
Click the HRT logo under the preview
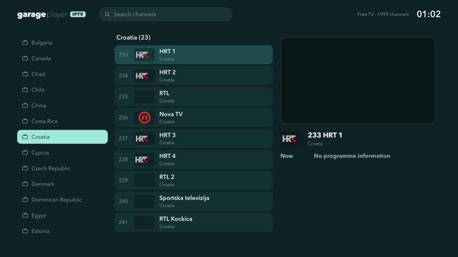(x=292, y=139)
